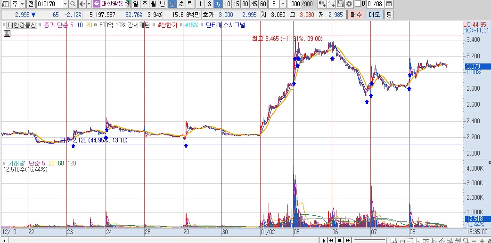Open the stock search magnifier
This screenshot has width=491, height=243.
[73, 4]
